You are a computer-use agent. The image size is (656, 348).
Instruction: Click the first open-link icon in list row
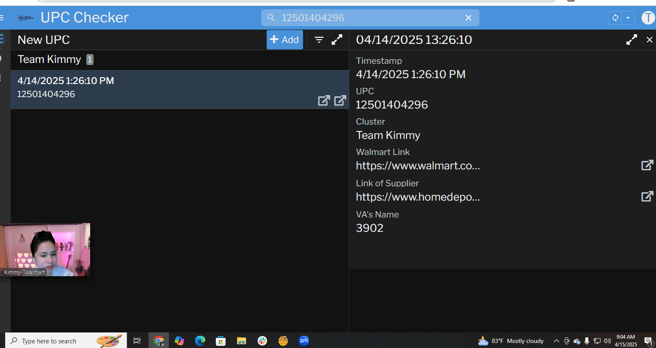point(324,101)
